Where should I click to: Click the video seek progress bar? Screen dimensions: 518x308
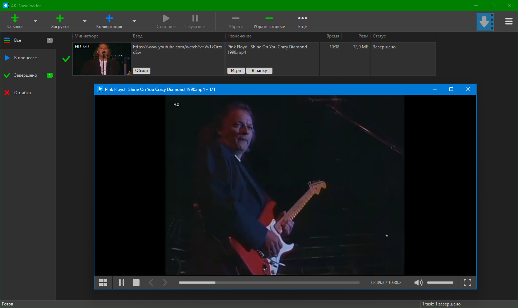coord(269,283)
